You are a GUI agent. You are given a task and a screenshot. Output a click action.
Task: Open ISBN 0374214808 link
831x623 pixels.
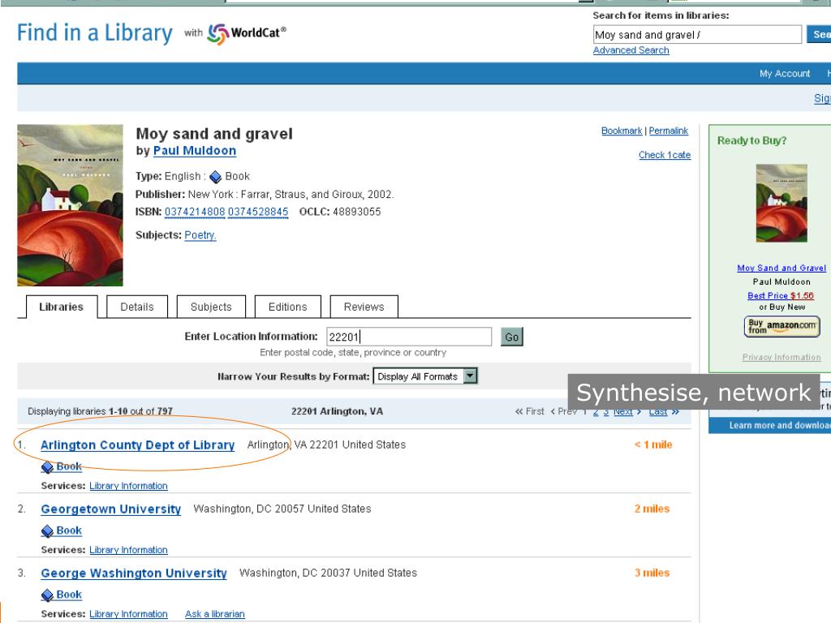click(x=195, y=212)
